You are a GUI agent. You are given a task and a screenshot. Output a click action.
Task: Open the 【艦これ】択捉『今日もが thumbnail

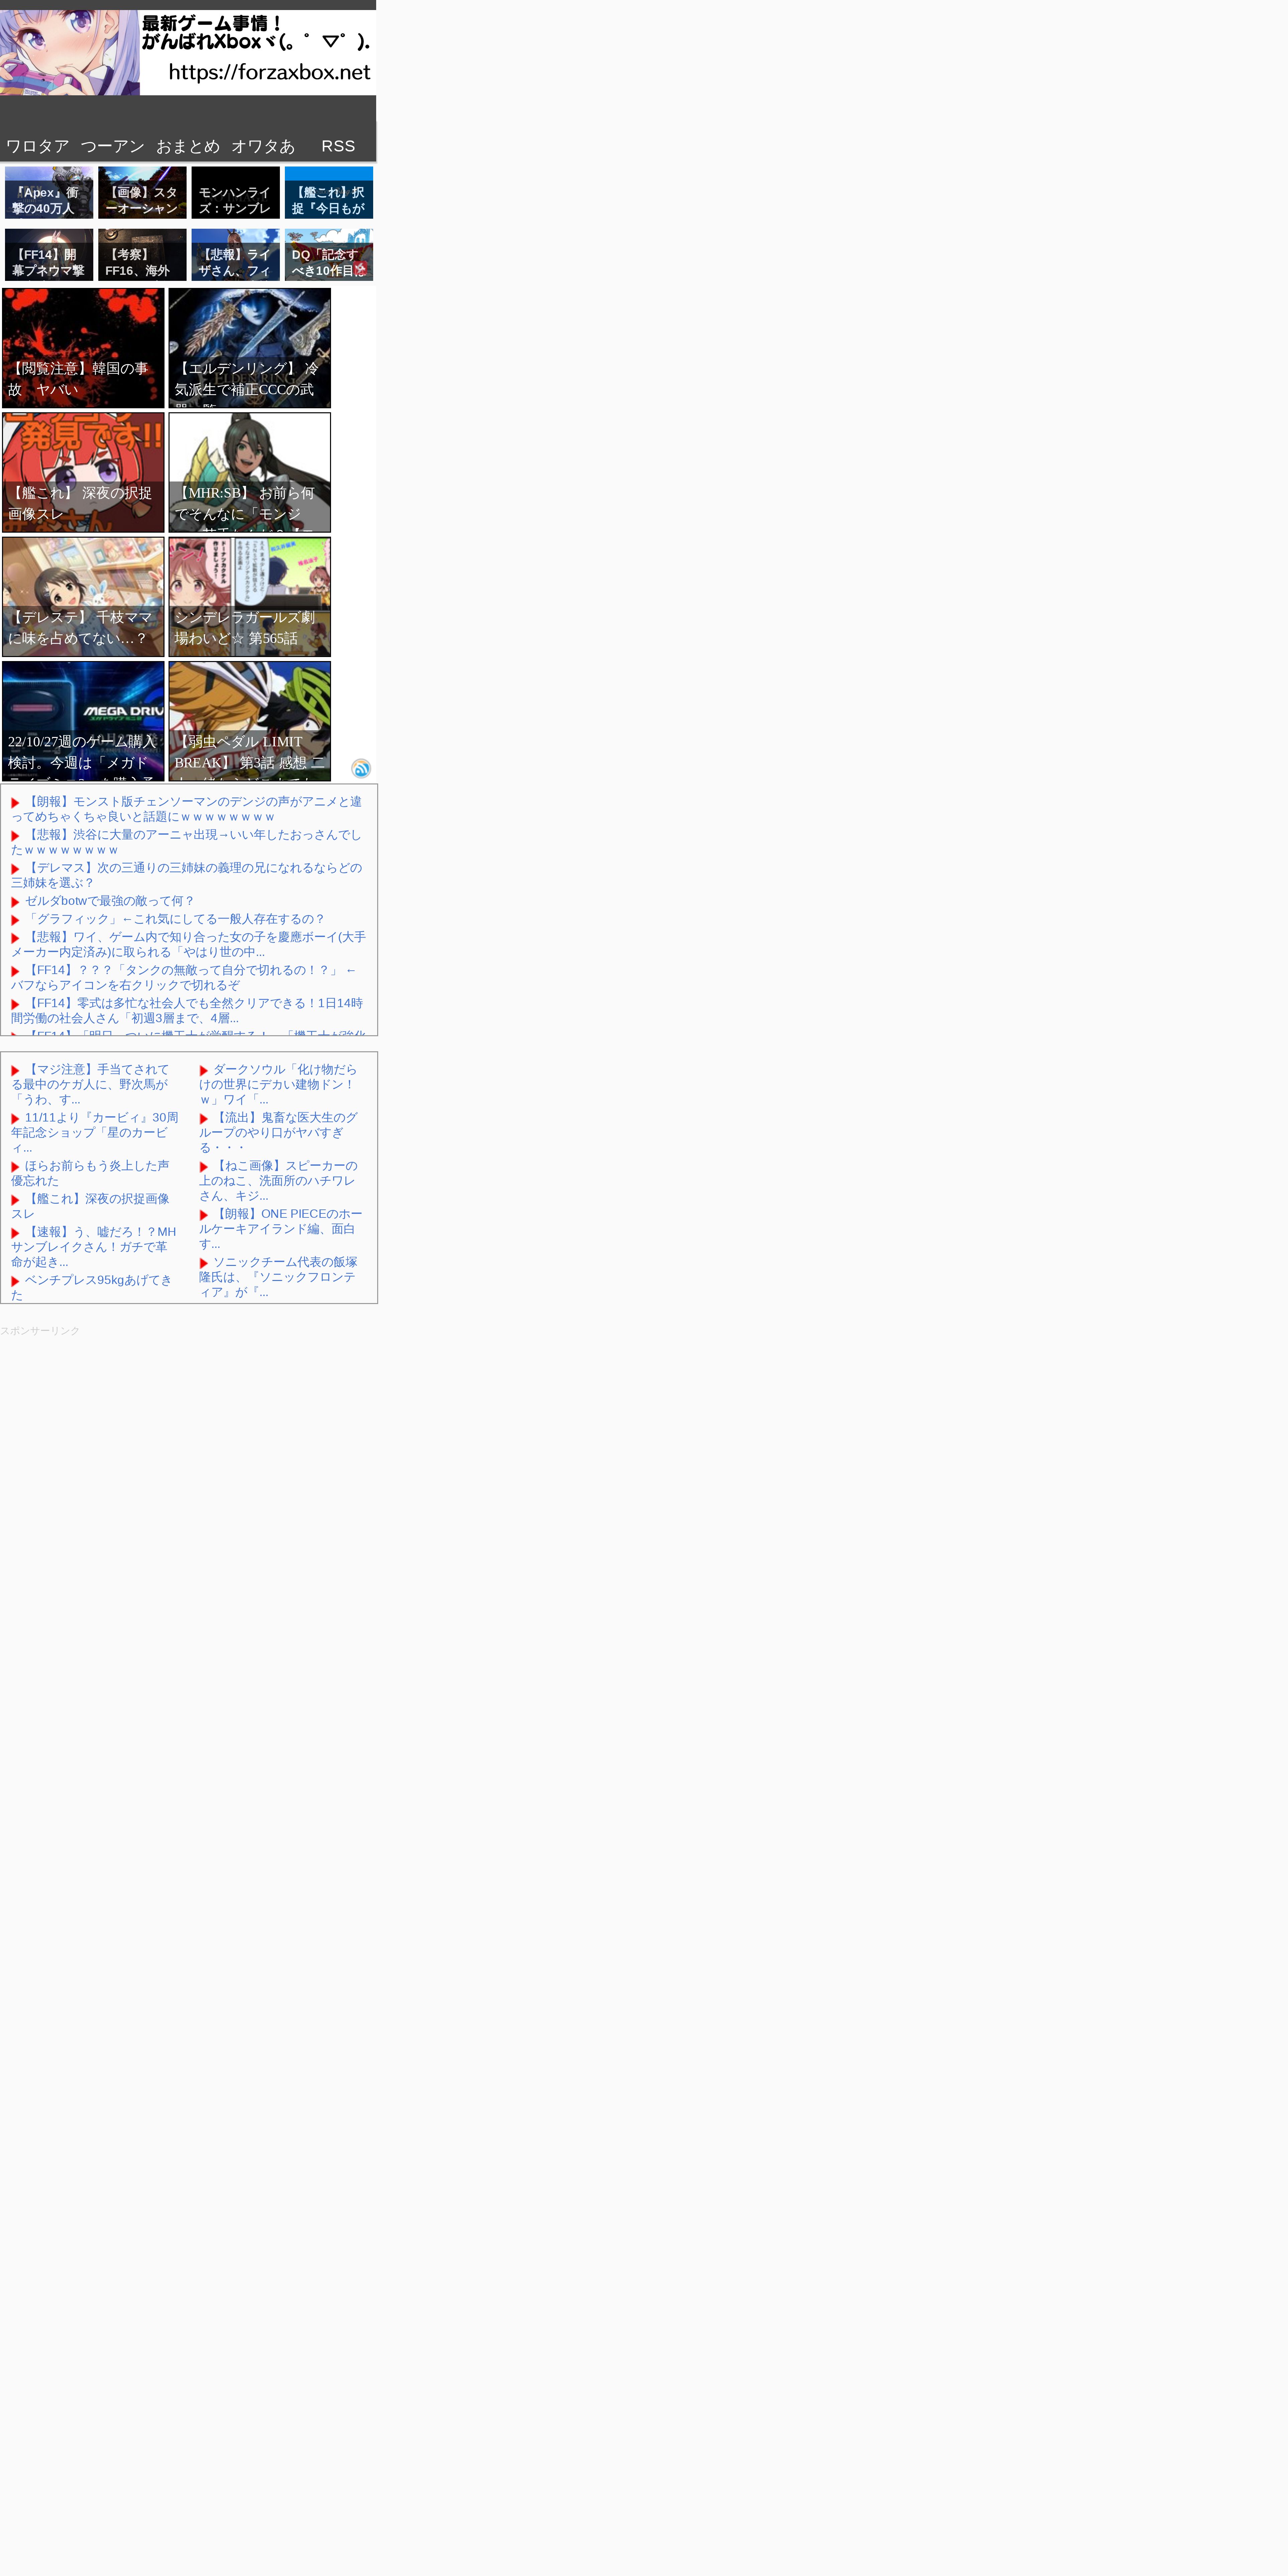point(329,193)
